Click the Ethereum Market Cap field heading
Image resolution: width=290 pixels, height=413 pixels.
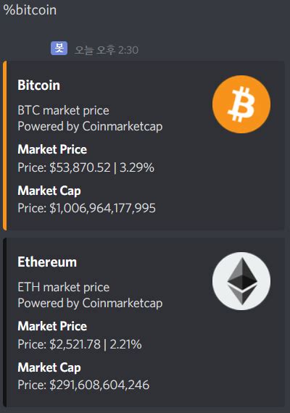49,367
